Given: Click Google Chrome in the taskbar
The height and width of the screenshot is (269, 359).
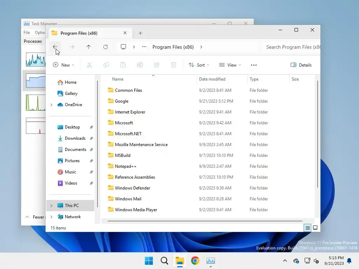Looking at the screenshot, I should tap(195, 261).
